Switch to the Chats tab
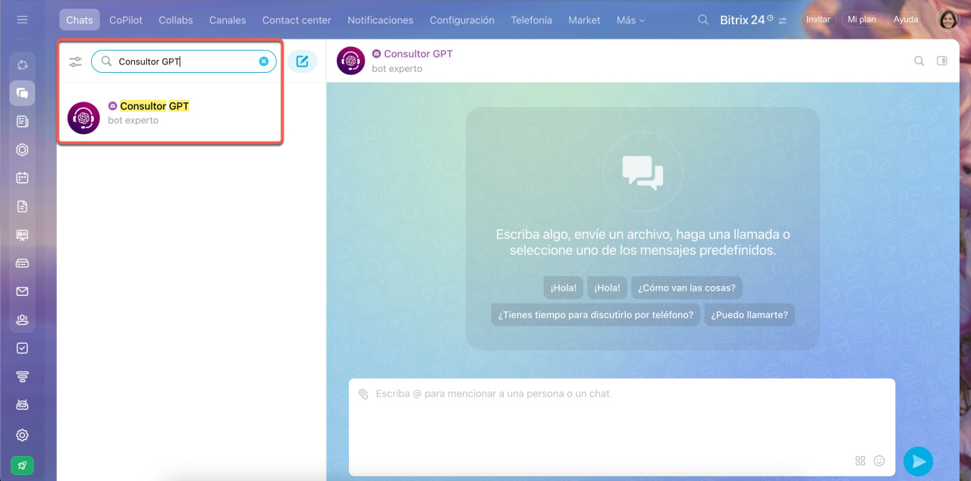The image size is (971, 481). (80, 20)
